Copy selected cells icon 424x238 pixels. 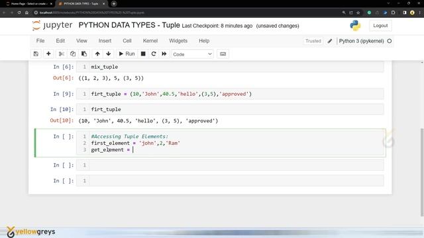point(73,54)
